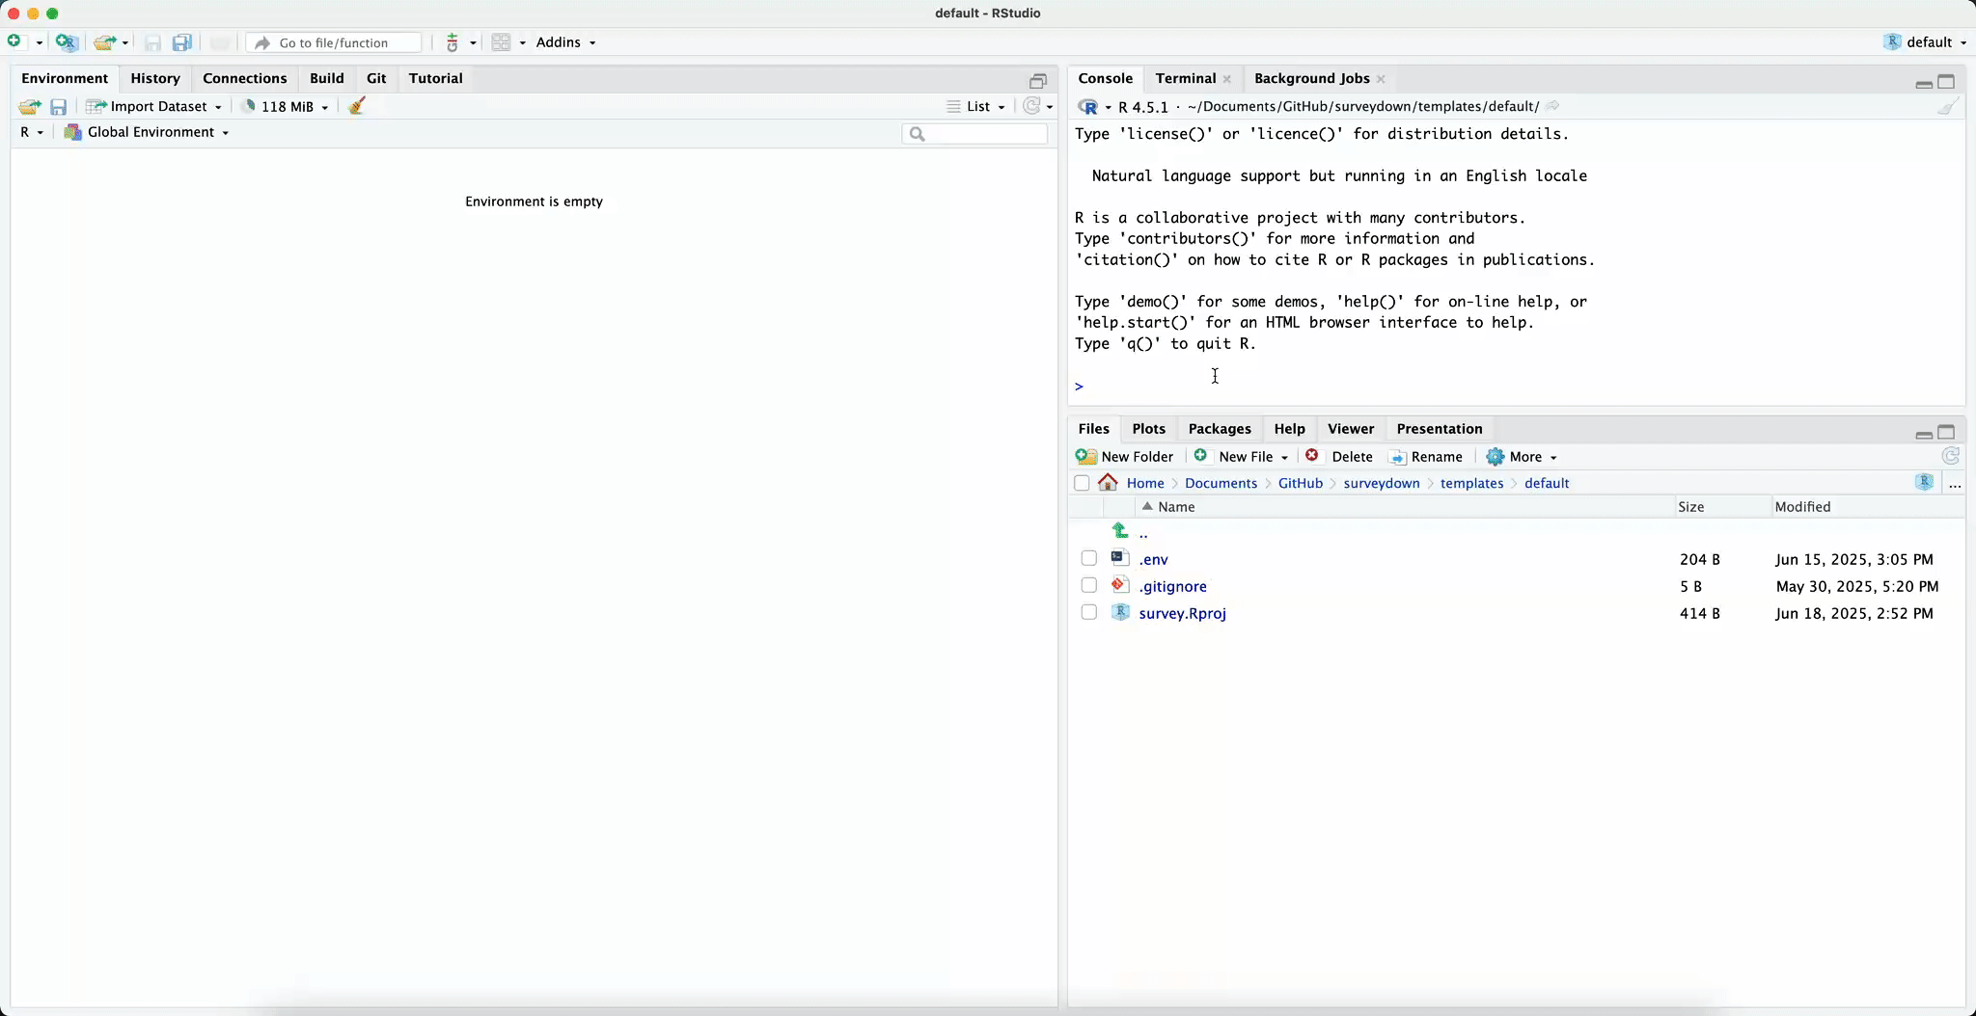Image resolution: width=1976 pixels, height=1016 pixels.
Task: Save workspace in Environment pane
Action: click(59, 107)
